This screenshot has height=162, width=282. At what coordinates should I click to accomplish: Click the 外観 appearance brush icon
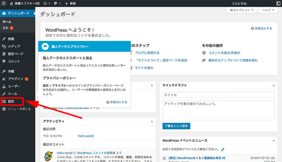[x=4, y=71]
